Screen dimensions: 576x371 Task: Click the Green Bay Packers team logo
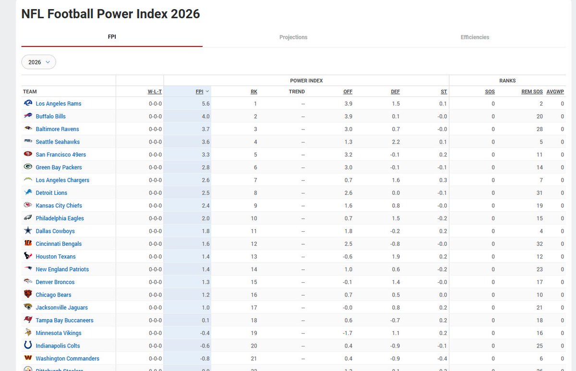[28, 167]
